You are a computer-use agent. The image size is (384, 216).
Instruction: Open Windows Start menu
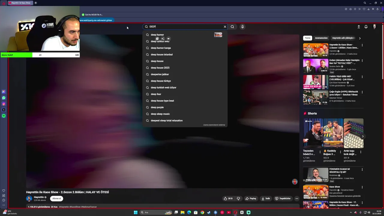click(x=136, y=212)
